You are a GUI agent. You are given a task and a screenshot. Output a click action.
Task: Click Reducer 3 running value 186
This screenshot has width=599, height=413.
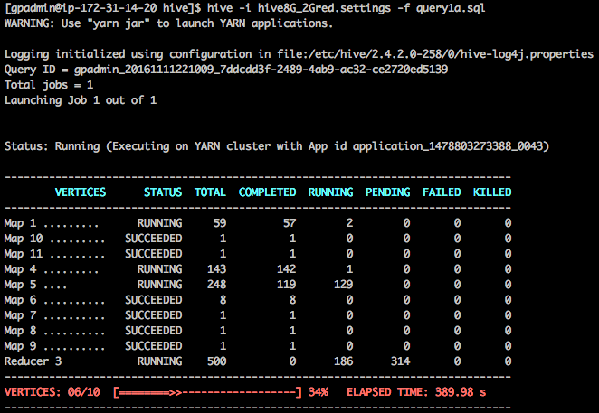pyautogui.click(x=344, y=361)
